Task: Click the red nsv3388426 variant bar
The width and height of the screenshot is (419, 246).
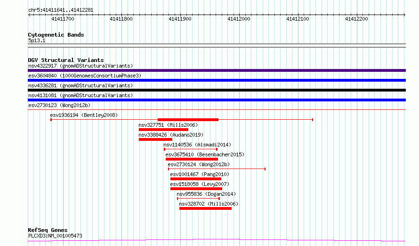Action: [x=155, y=139]
